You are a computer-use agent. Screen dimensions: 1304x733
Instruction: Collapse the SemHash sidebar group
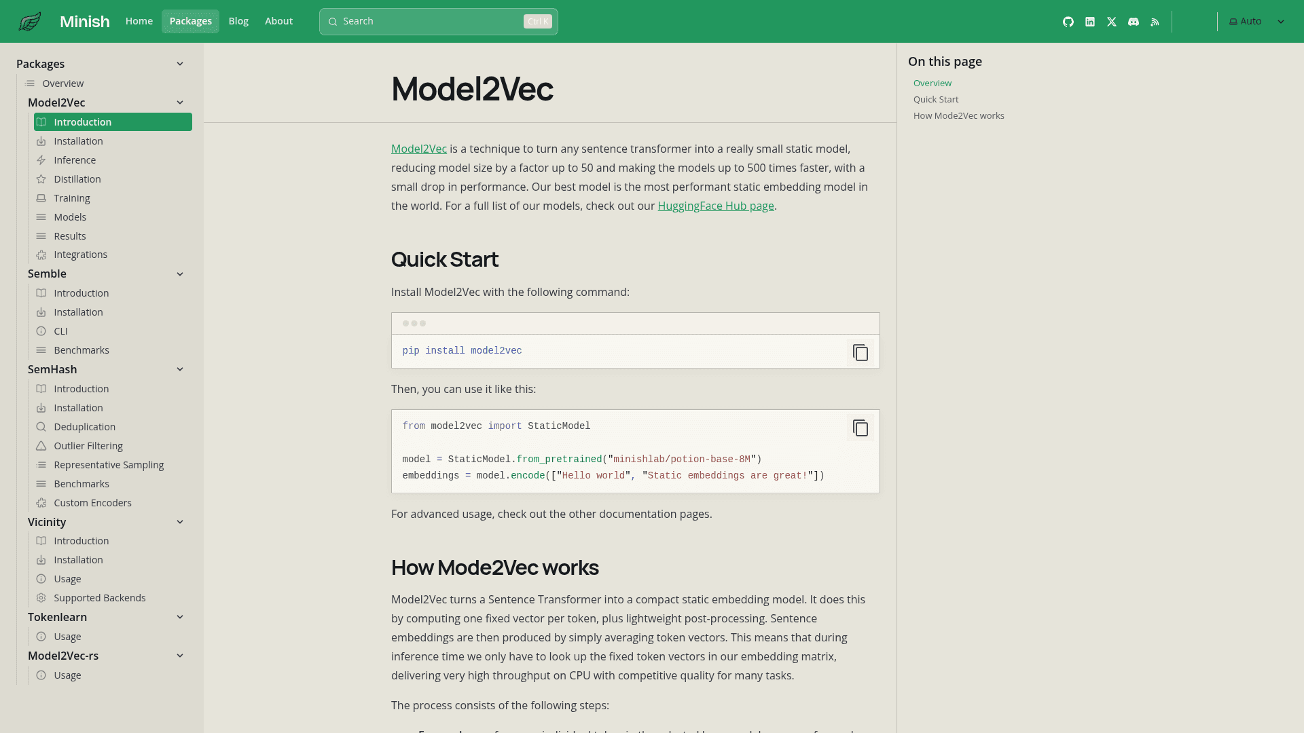(180, 369)
